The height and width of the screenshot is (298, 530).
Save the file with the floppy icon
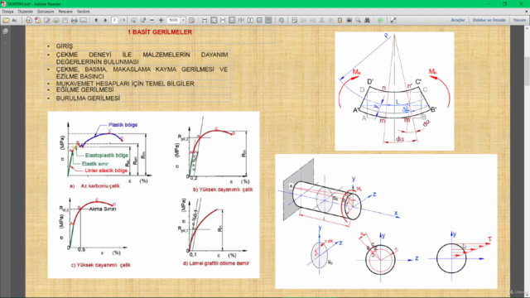point(65,20)
